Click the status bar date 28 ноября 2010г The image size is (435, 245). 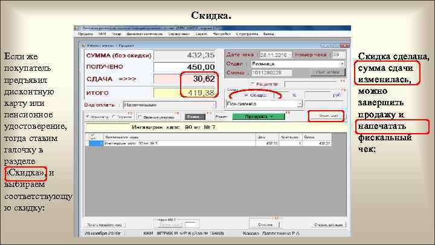pos(103,234)
